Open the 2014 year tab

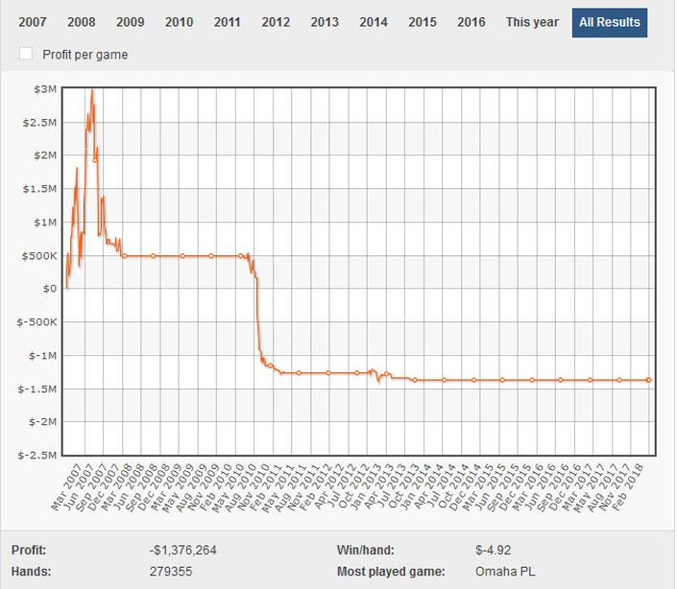(374, 22)
